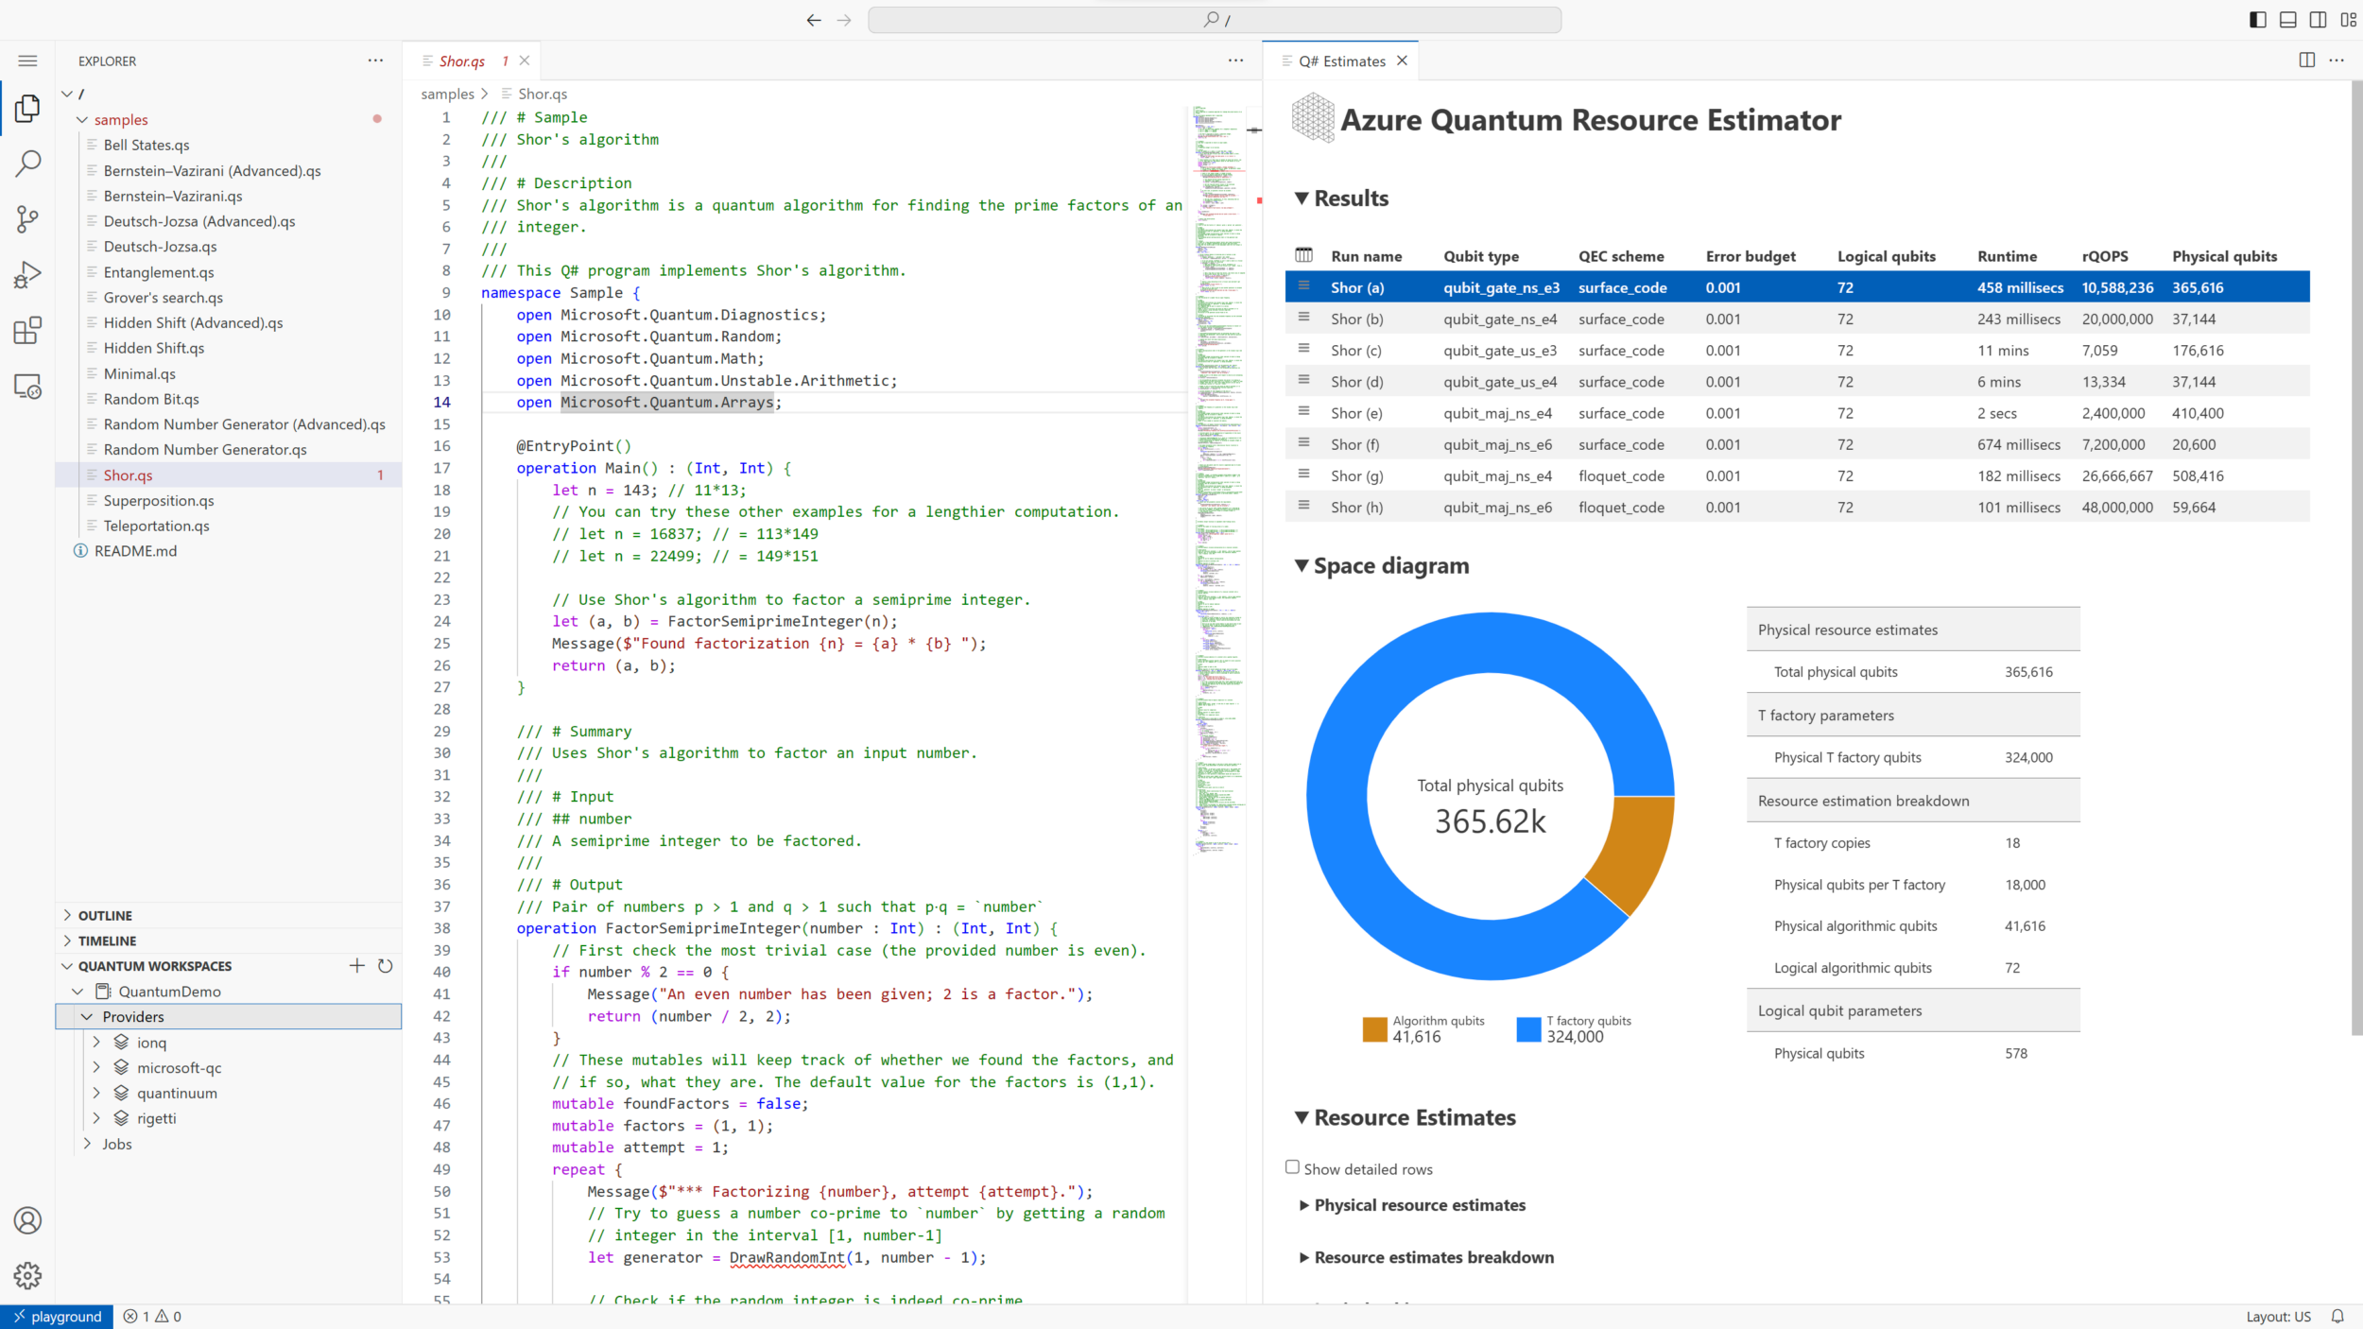This screenshot has width=2363, height=1329.
Task: Open the Accounts icon in Activity Bar
Action: [27, 1220]
